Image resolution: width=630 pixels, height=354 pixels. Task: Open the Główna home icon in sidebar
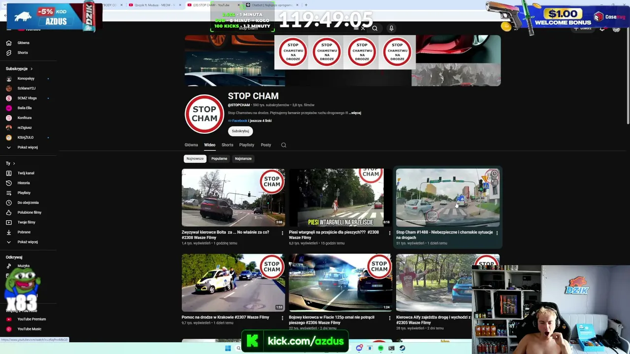pyautogui.click(x=9, y=43)
